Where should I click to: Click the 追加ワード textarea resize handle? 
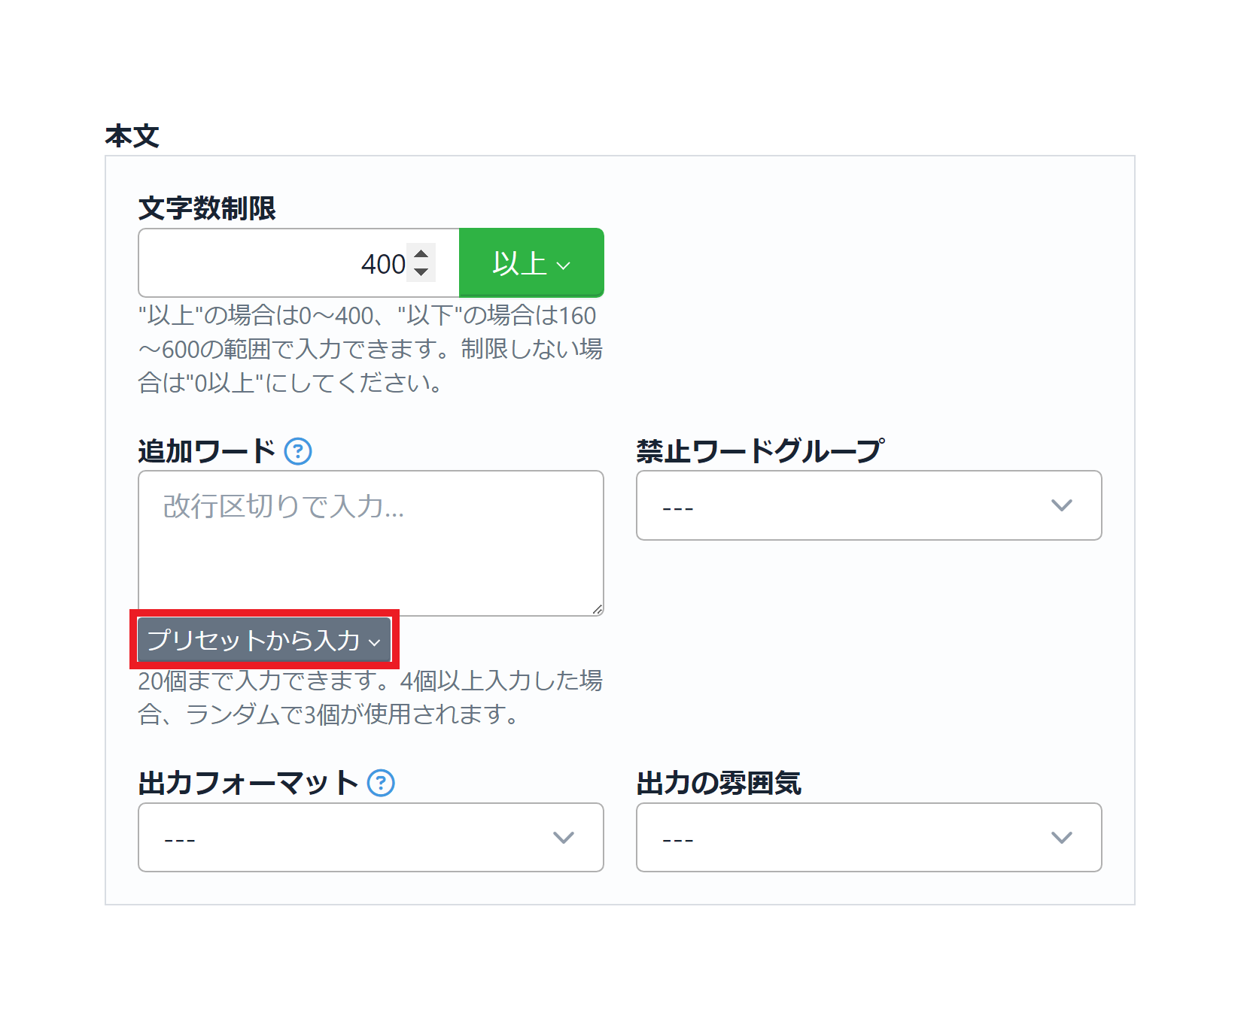click(x=598, y=609)
